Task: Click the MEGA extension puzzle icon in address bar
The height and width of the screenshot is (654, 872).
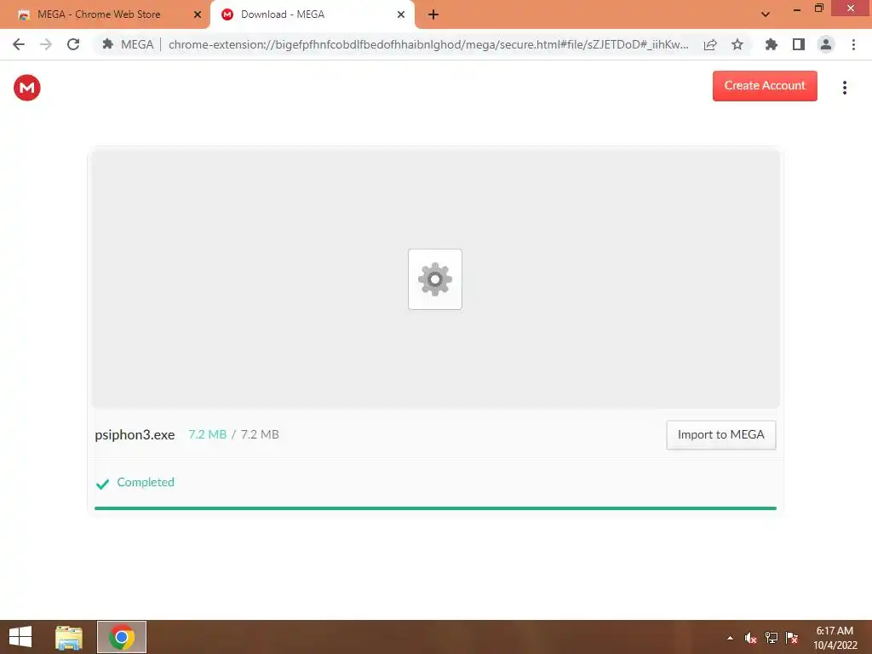Action: [108, 44]
